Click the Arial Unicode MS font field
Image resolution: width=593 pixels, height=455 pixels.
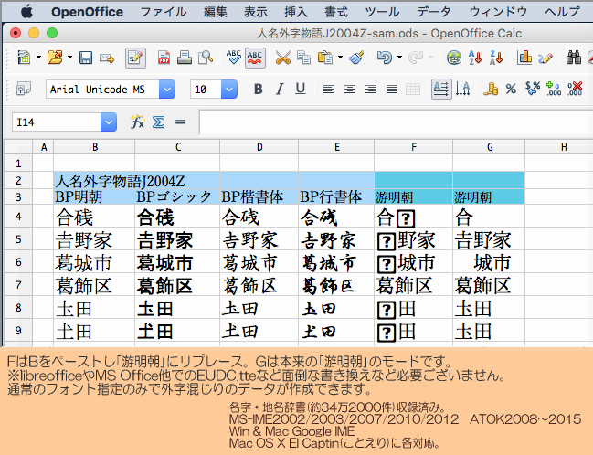(x=102, y=90)
